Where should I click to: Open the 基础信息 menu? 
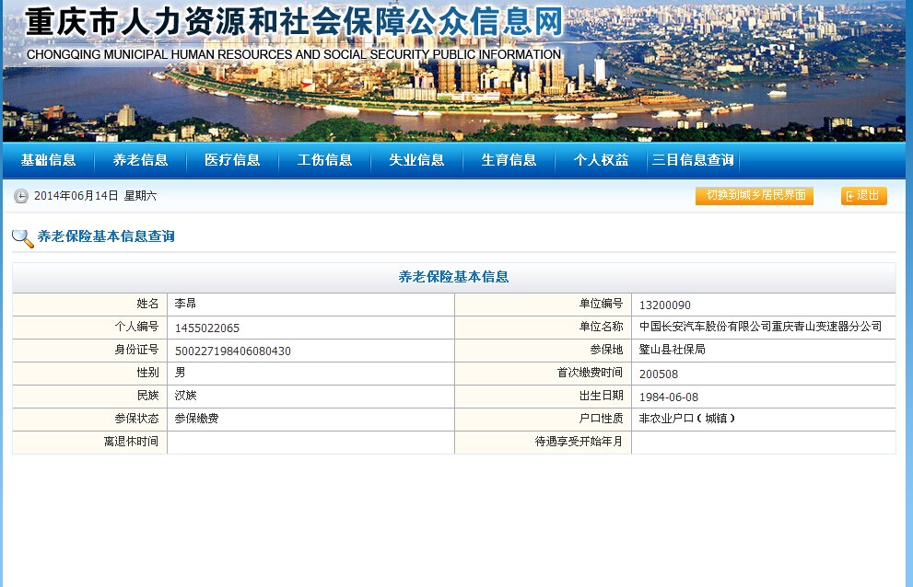49,160
